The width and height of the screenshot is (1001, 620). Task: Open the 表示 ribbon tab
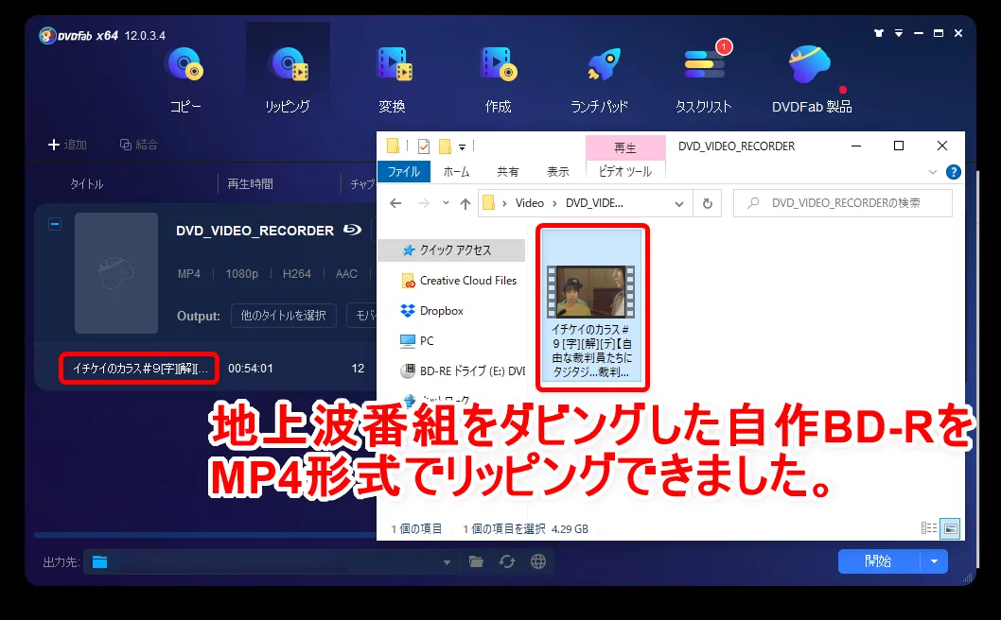(x=558, y=172)
